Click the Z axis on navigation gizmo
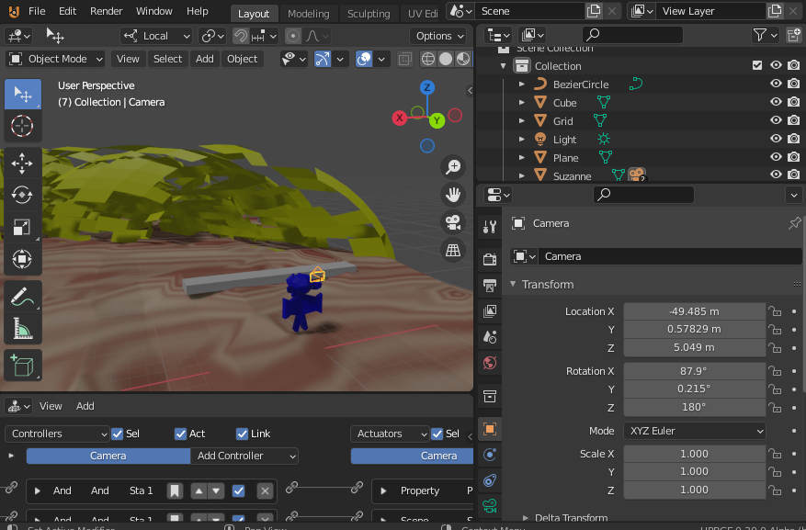Viewport: 806px width, 530px height. click(x=426, y=87)
